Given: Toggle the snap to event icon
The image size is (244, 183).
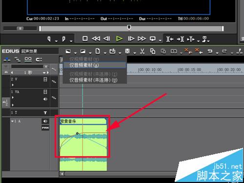Looking at the screenshot, I should point(39,60).
